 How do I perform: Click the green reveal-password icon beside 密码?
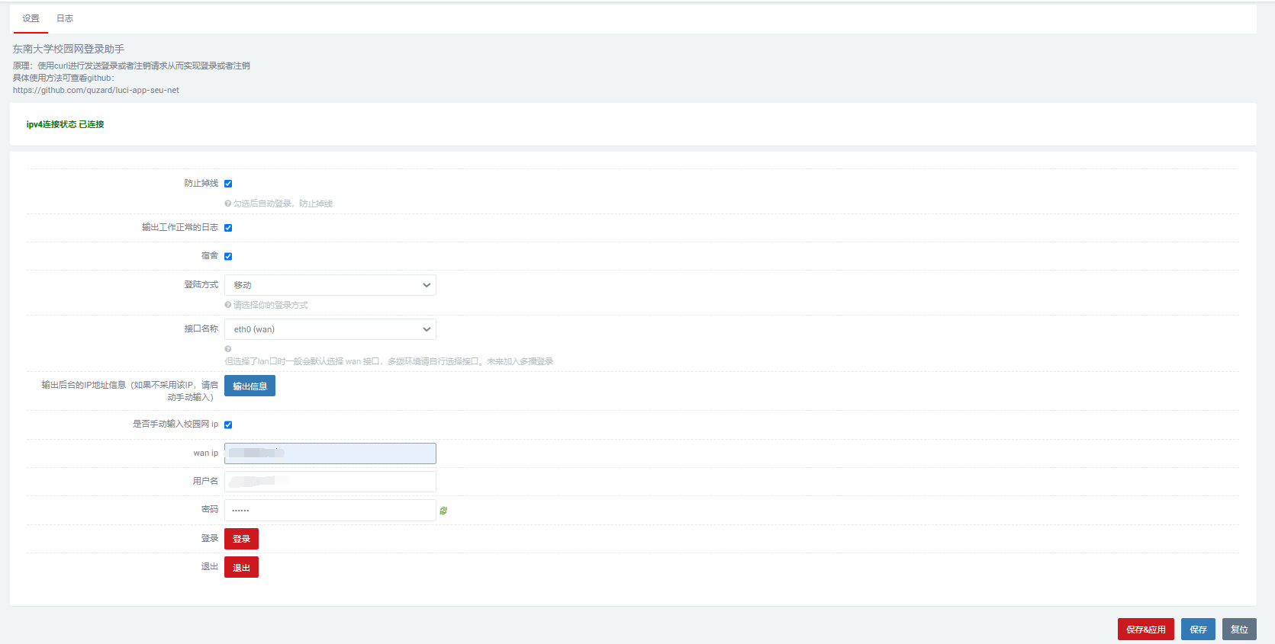tap(443, 511)
